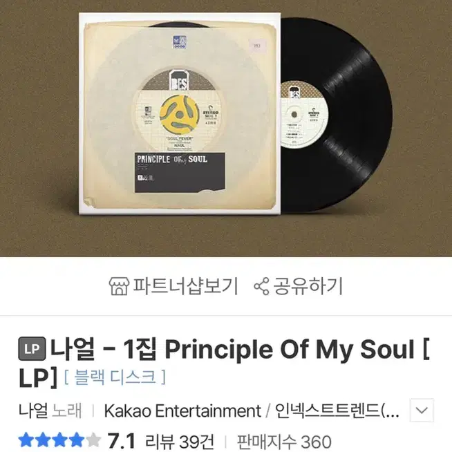Viewport: 452px width, 452px height.
Task: Click the blue star rating icons
Action: (59, 441)
